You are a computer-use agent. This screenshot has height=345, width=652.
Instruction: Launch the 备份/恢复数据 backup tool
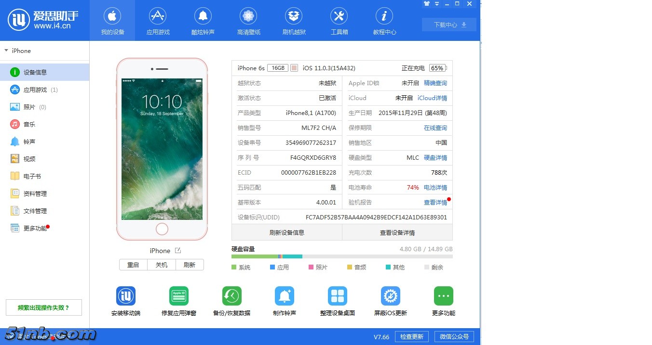point(231,296)
